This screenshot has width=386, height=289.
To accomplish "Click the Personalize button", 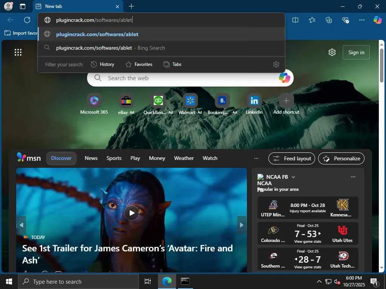I will pyautogui.click(x=341, y=158).
